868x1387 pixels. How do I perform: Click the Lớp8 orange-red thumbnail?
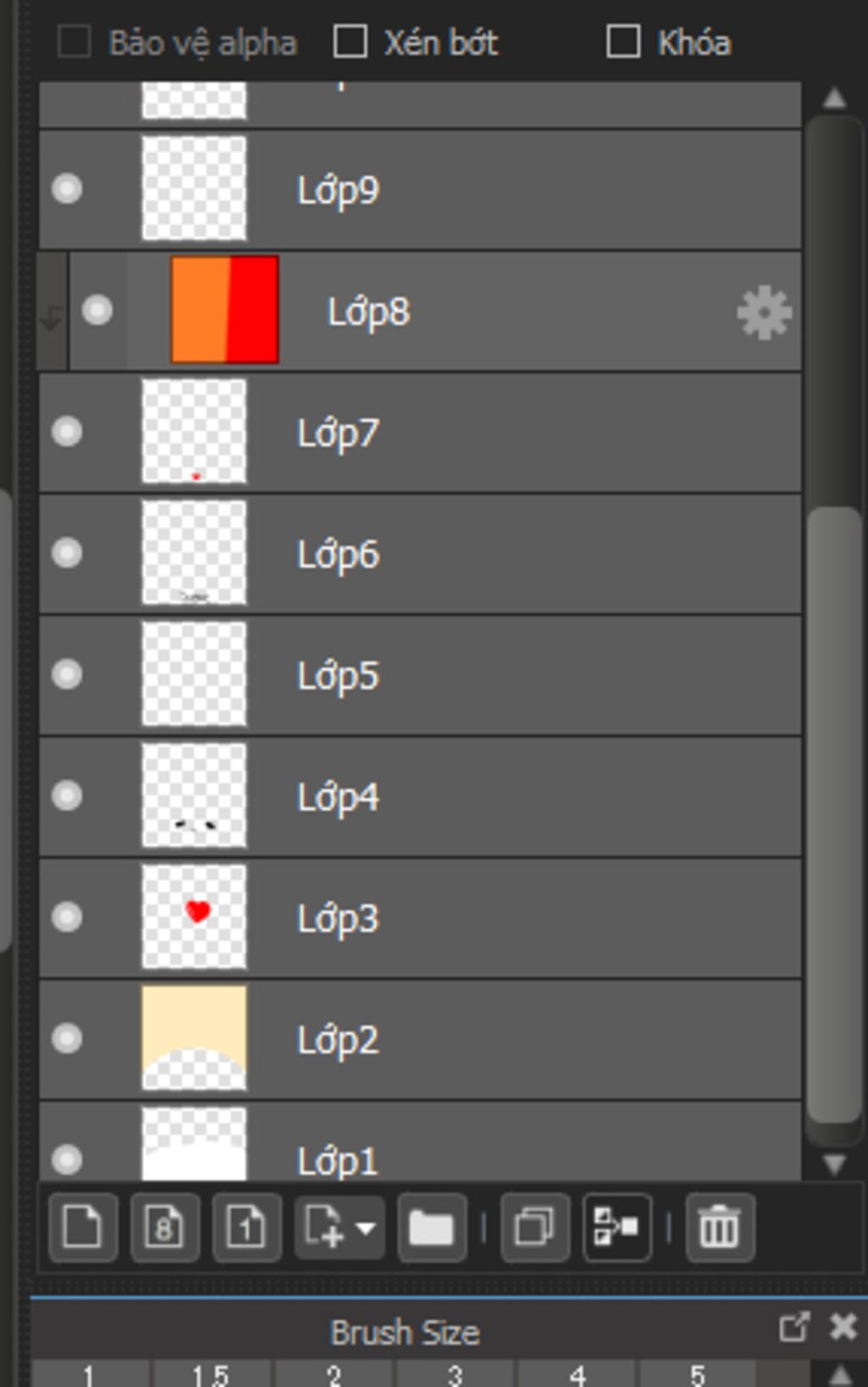coord(225,310)
